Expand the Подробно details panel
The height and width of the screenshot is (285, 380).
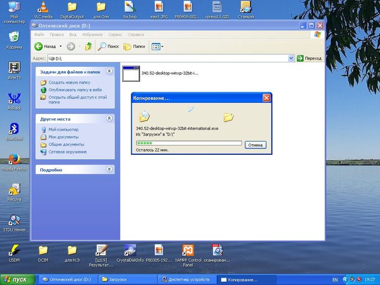coord(109,169)
